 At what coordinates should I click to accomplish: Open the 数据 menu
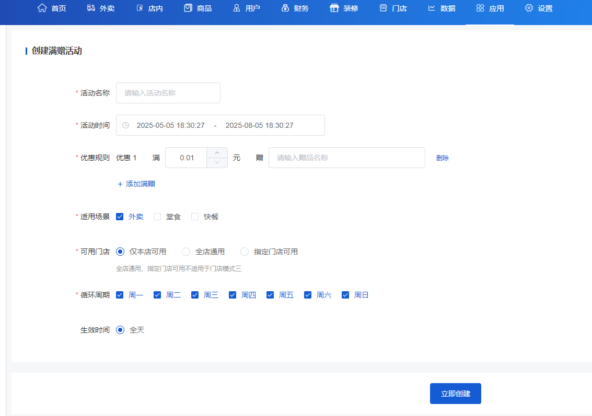pyautogui.click(x=442, y=8)
